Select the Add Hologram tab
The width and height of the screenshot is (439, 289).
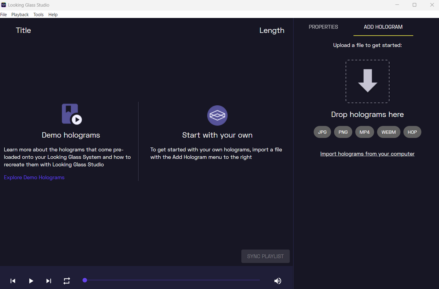(383, 27)
